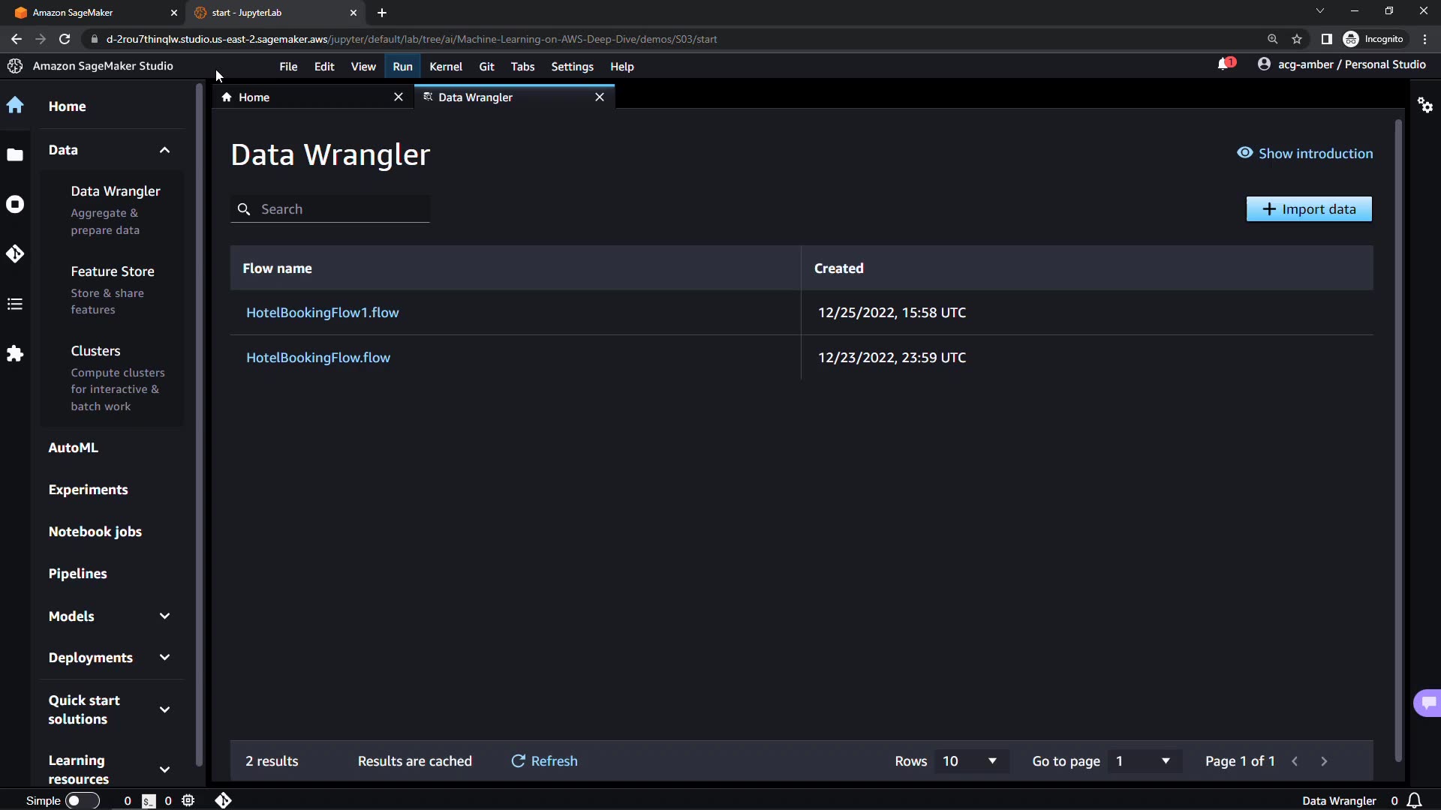The image size is (1441, 810).
Task: Click the Import data button
Action: (x=1308, y=209)
